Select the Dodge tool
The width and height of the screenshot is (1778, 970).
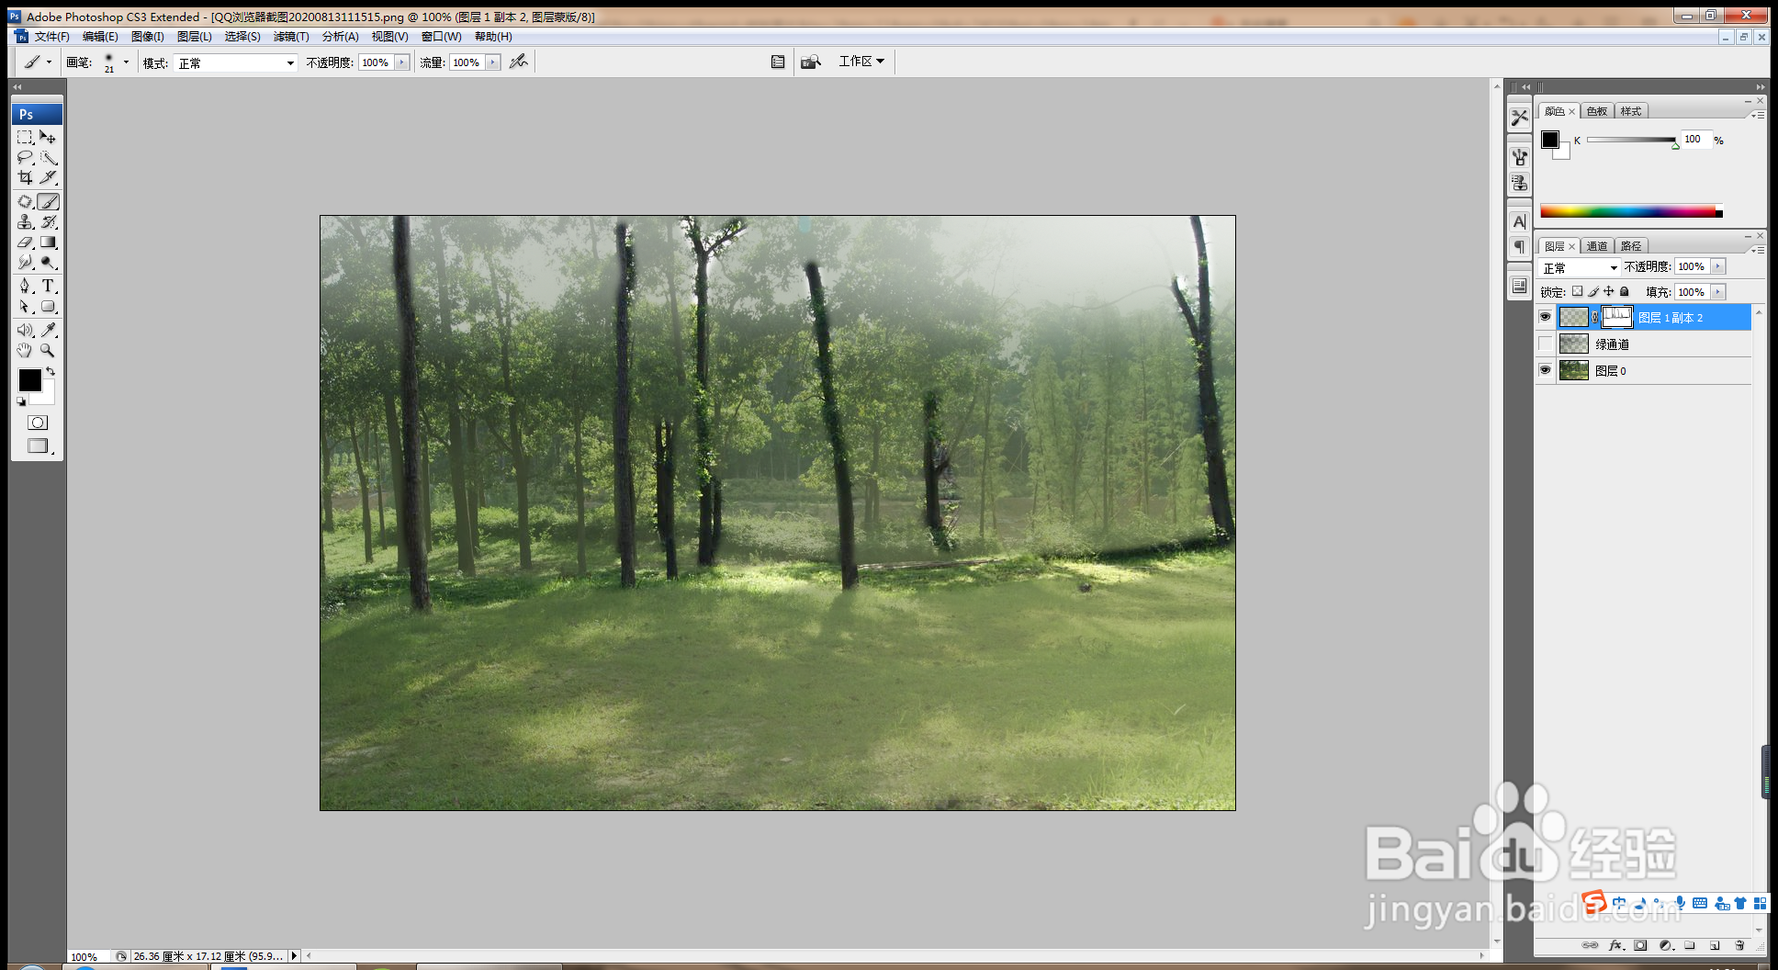pyautogui.click(x=49, y=263)
